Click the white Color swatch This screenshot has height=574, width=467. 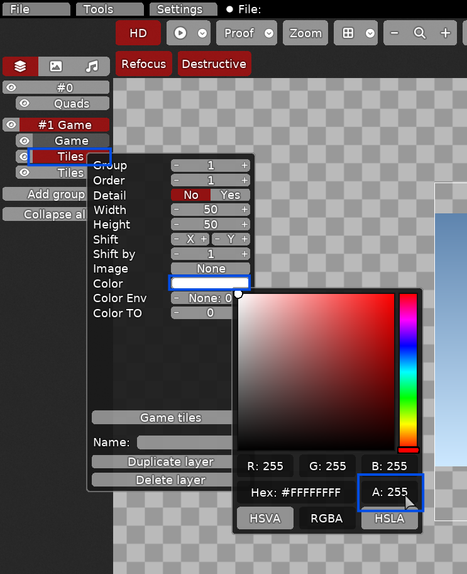click(x=210, y=283)
